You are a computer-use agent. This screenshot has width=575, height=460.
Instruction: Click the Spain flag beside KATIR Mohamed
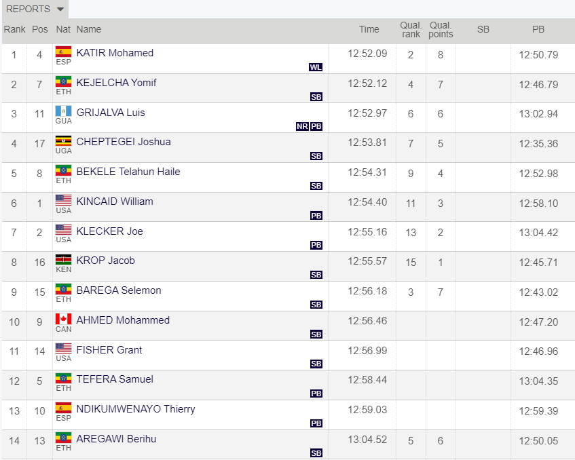pyautogui.click(x=63, y=52)
